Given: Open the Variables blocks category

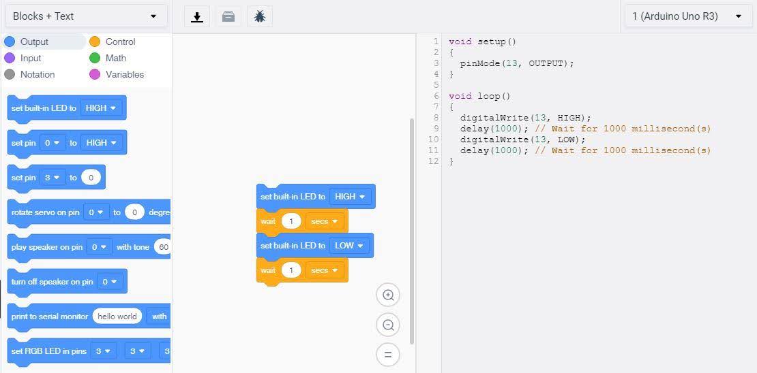Looking at the screenshot, I should (x=117, y=75).
